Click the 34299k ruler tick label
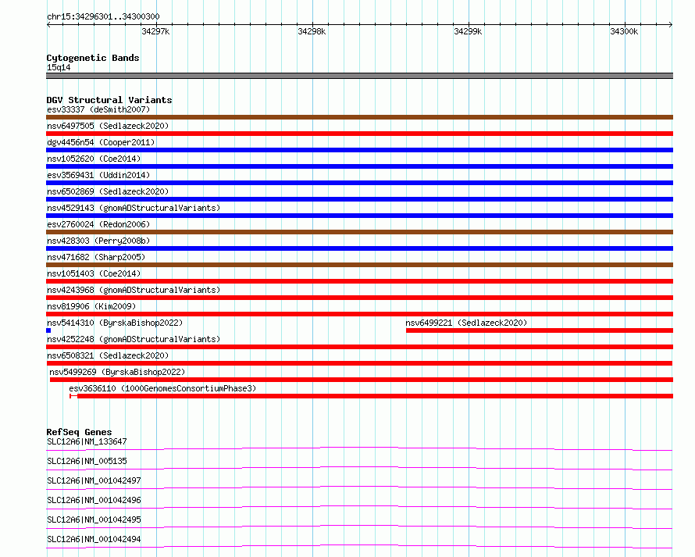The image size is (695, 557). pos(468,31)
